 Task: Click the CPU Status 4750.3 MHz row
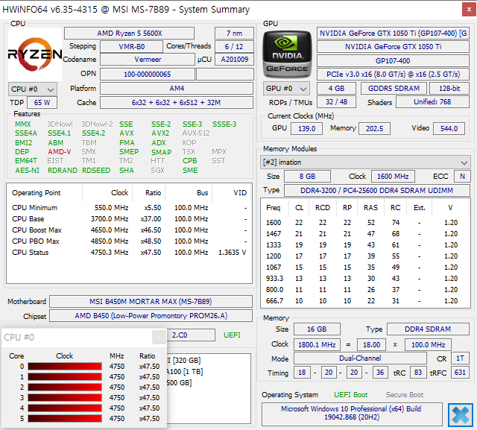pyautogui.click(x=129, y=253)
